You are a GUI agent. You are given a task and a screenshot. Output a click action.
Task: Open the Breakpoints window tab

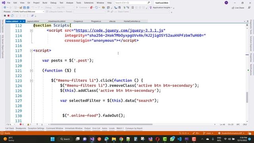coord(21,128)
